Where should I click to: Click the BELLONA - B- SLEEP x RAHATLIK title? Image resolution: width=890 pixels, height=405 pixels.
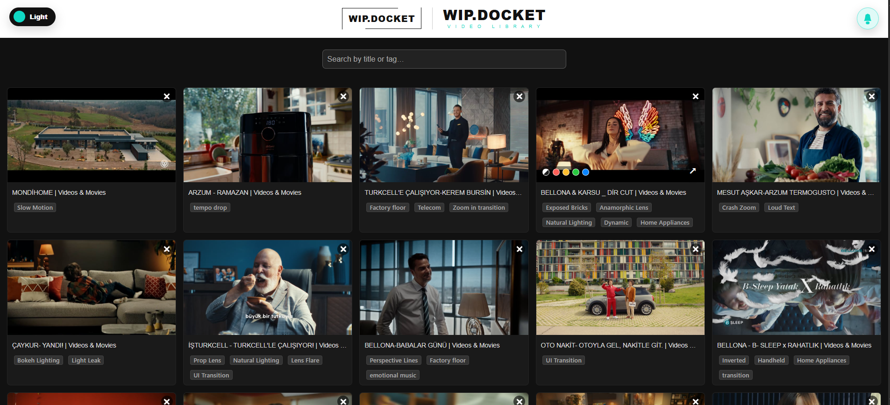(x=794, y=345)
